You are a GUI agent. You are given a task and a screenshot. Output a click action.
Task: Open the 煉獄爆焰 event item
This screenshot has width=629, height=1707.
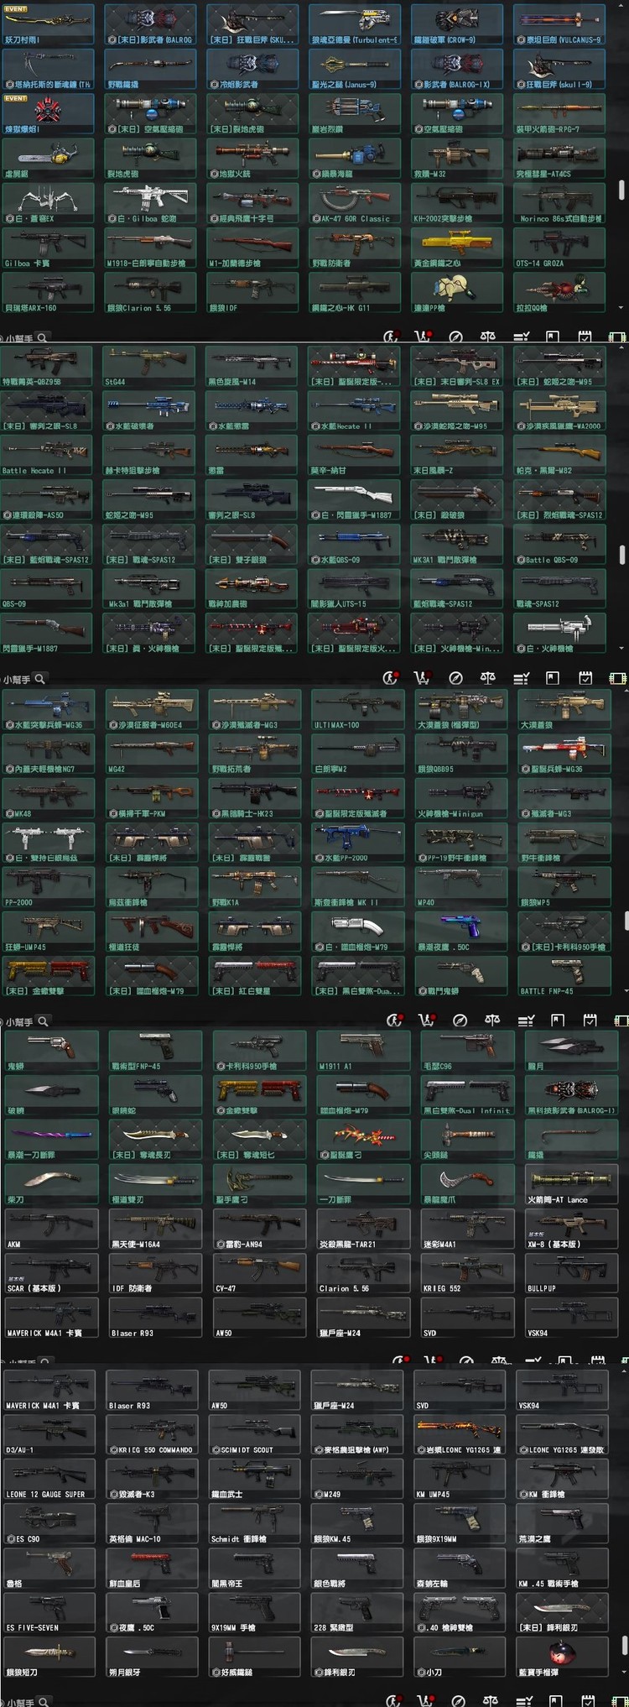(x=47, y=114)
